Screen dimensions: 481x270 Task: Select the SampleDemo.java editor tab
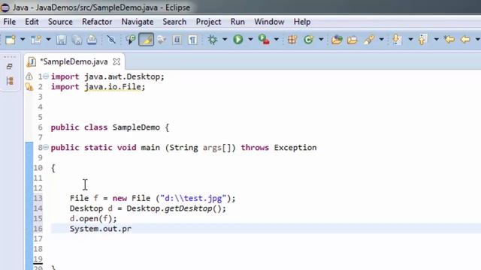pos(74,61)
